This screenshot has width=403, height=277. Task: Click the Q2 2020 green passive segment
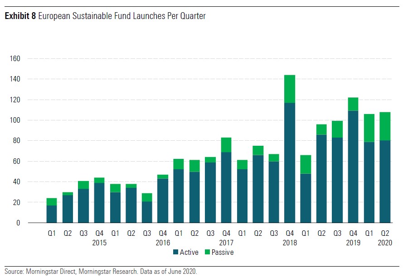385,126
